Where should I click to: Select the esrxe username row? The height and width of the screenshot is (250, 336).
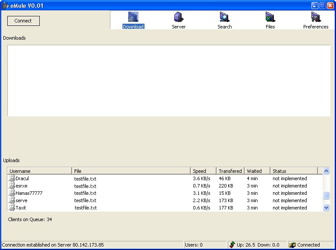pos(22,186)
